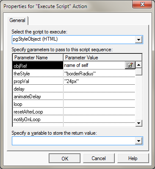
Task: Click the Parameter Value column header
Action: point(102,58)
